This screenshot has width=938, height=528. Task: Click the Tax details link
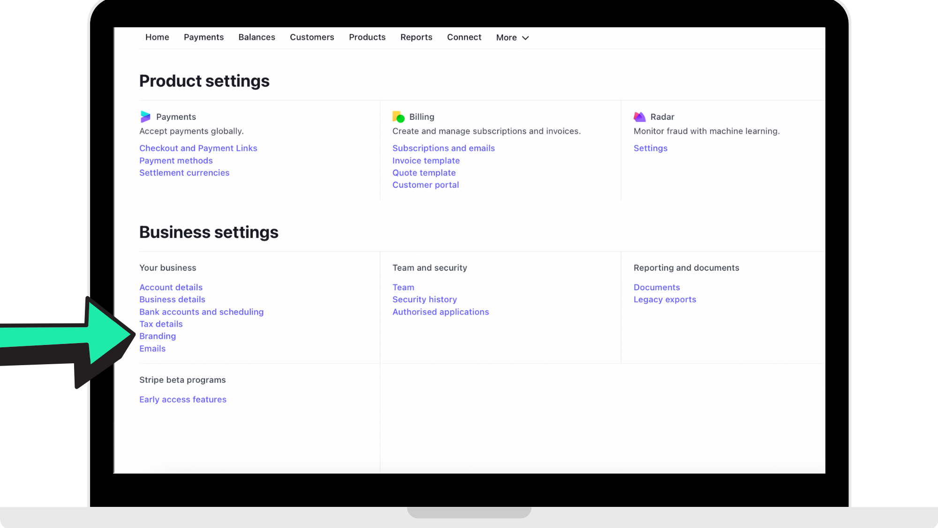coord(161,324)
